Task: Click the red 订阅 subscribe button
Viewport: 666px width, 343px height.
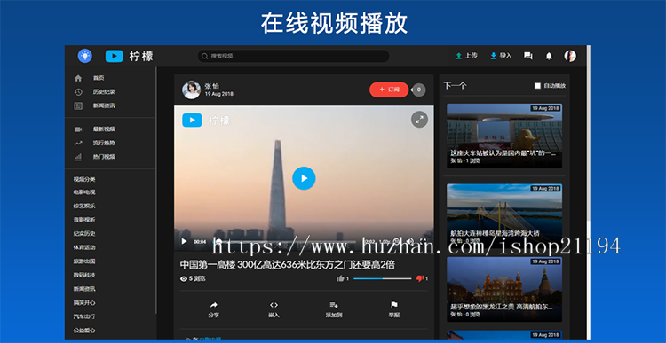Action: pos(389,90)
